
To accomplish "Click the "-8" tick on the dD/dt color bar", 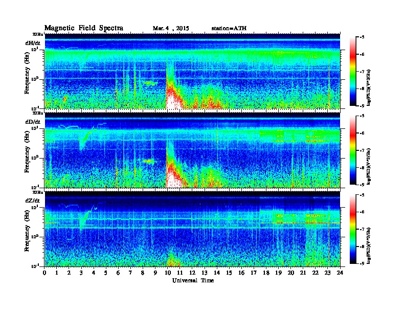I will pyautogui.click(x=362, y=167).
